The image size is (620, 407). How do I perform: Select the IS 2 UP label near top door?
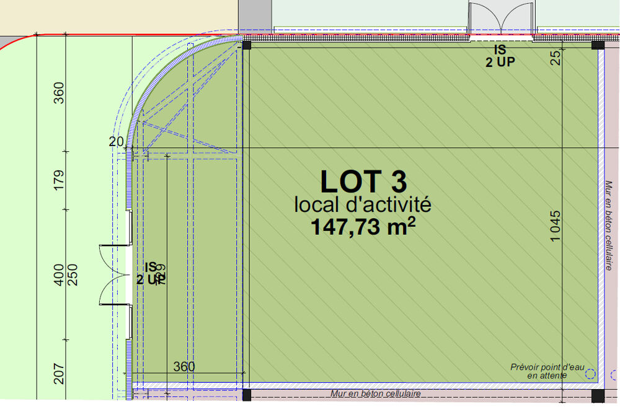500,56
